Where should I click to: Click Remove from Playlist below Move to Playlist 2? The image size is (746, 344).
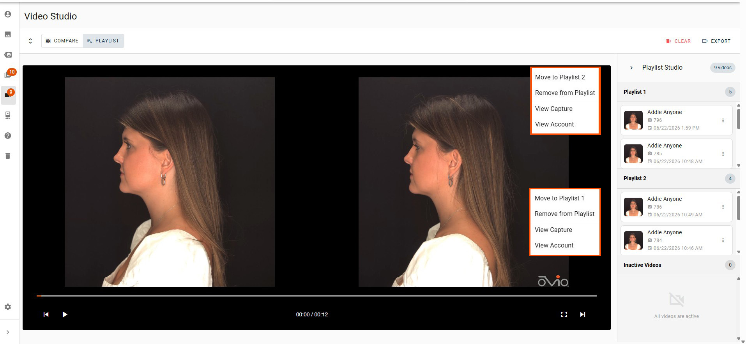[x=565, y=93]
